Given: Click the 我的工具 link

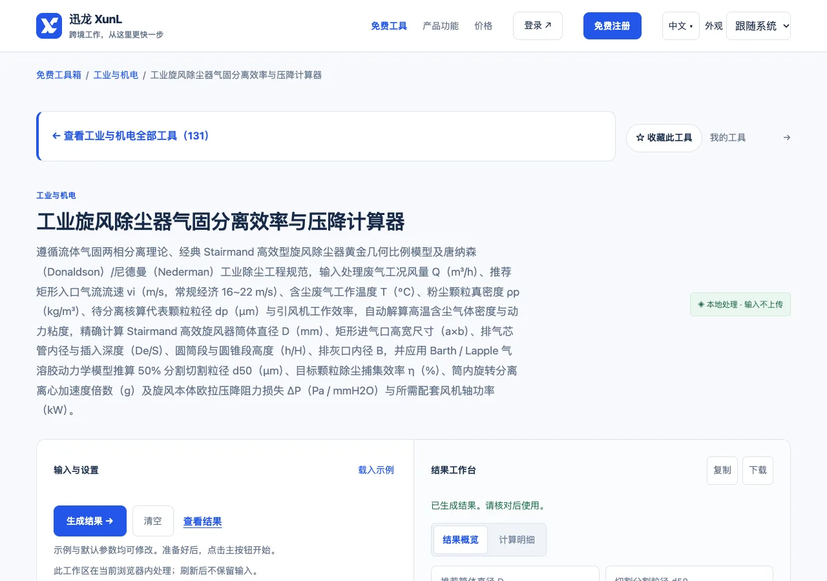Looking at the screenshot, I should coord(728,138).
